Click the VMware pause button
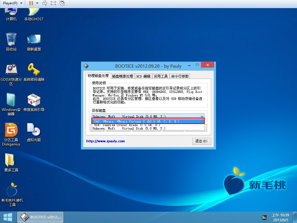Viewport: 297px width, 223px height. click(31, 3)
